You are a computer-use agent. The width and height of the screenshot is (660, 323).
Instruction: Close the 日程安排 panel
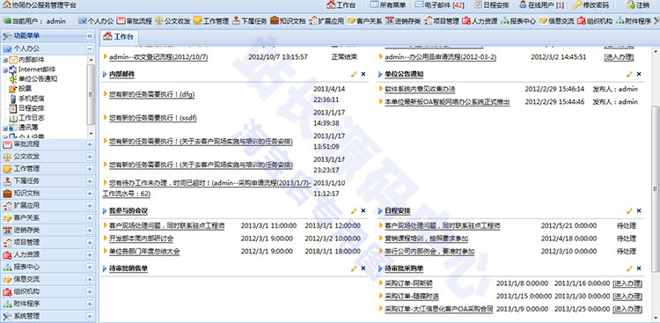click(639, 210)
